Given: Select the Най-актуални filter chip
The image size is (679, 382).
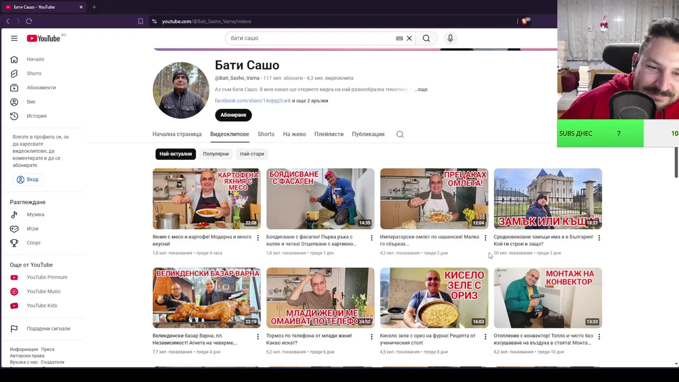Looking at the screenshot, I should point(176,154).
